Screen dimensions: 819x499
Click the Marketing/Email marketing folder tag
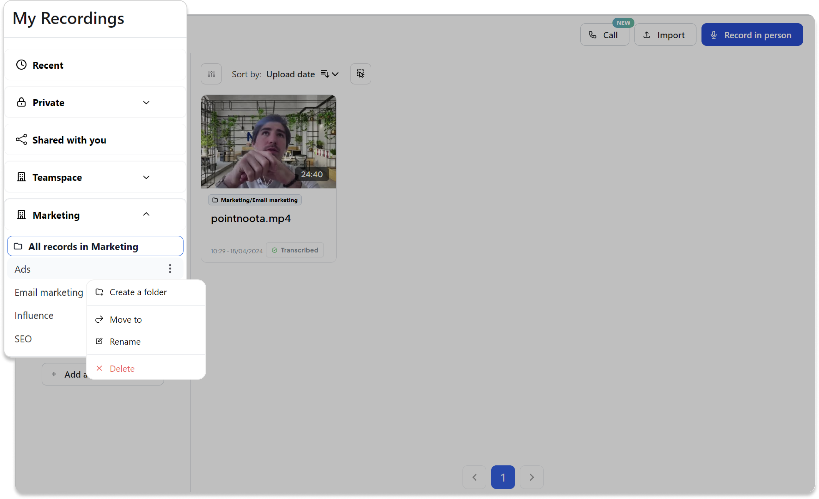pyautogui.click(x=255, y=200)
